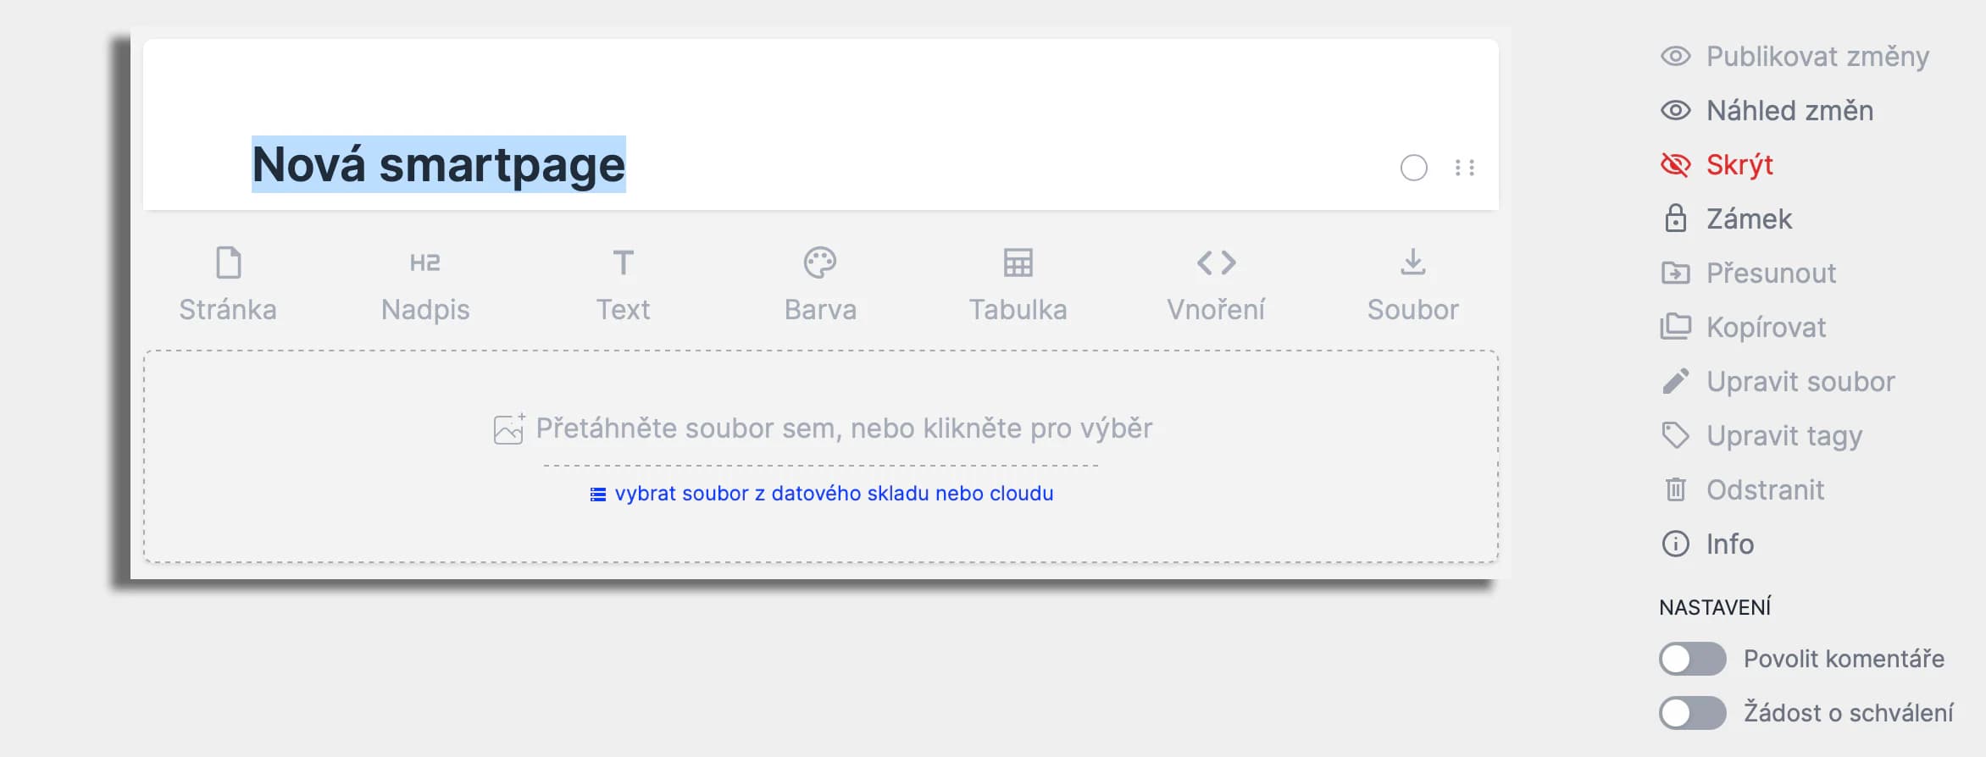This screenshot has width=1986, height=757.
Task: Select the circle radio next to title
Action: 1413,168
